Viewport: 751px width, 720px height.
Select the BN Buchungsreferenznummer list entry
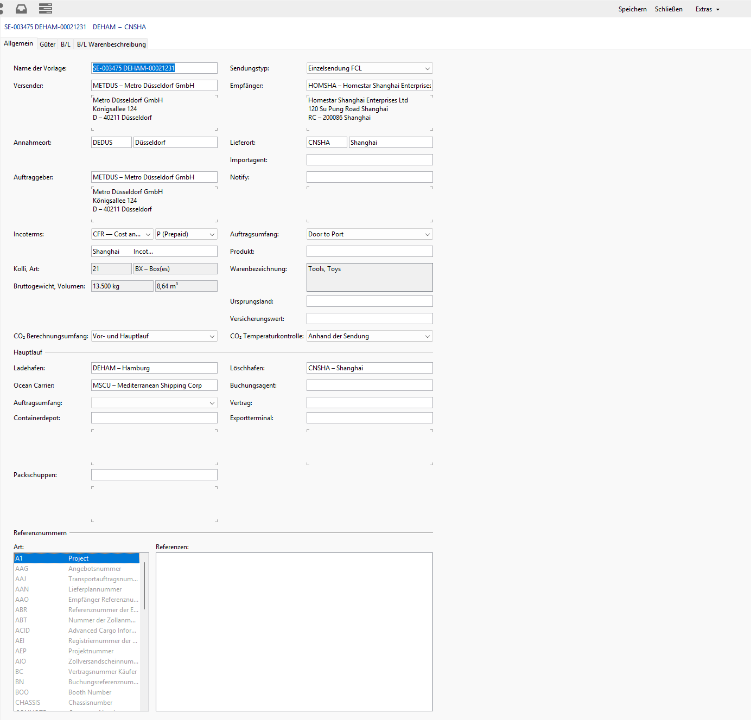76,682
